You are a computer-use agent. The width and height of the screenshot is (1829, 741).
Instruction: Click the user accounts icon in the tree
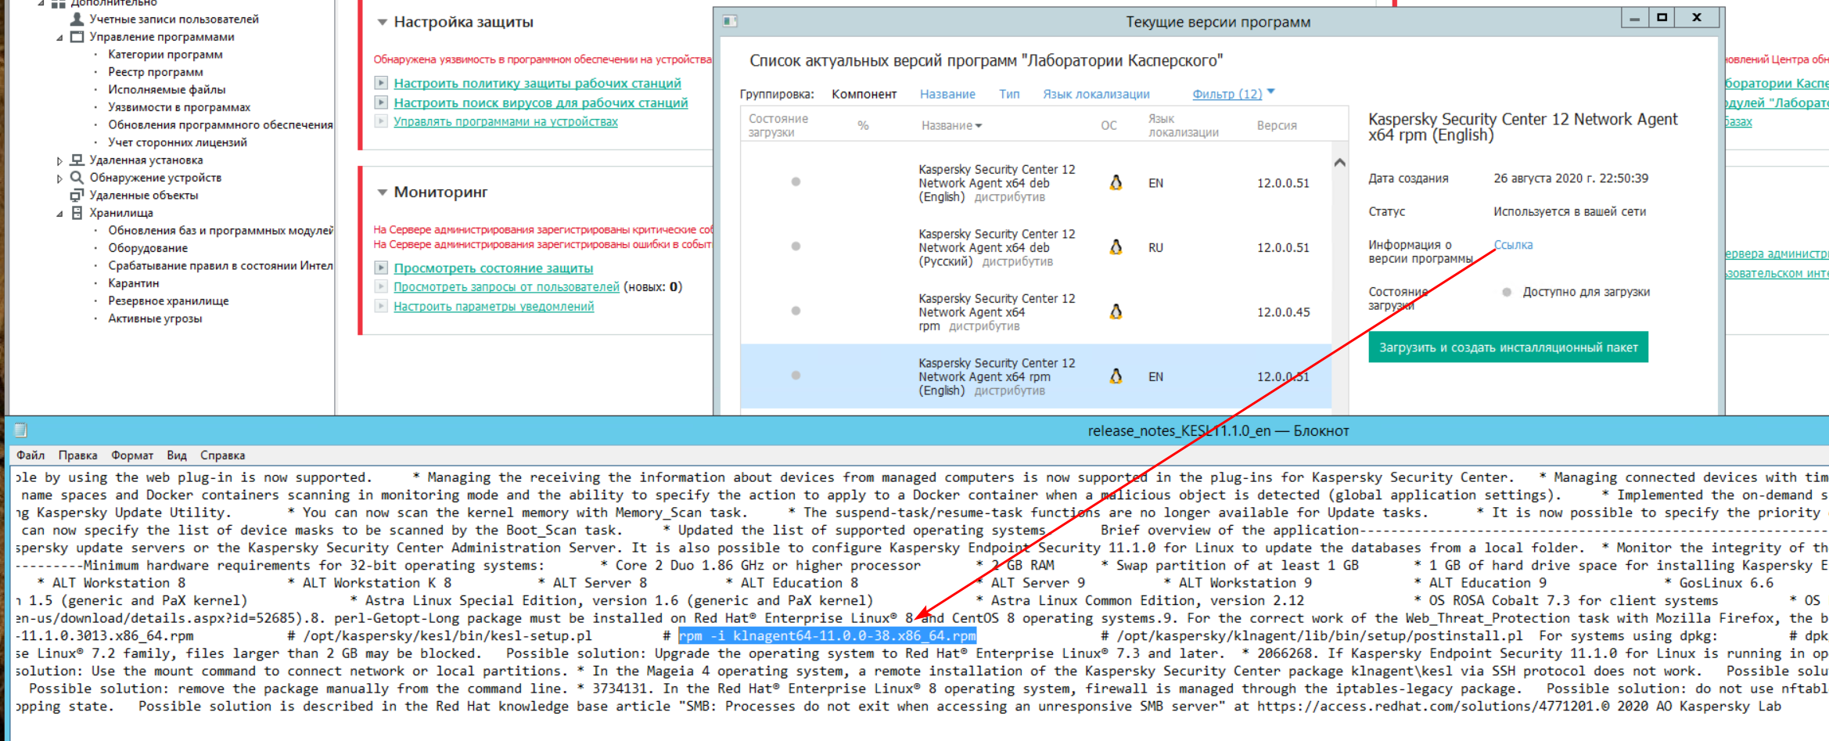coord(77,19)
